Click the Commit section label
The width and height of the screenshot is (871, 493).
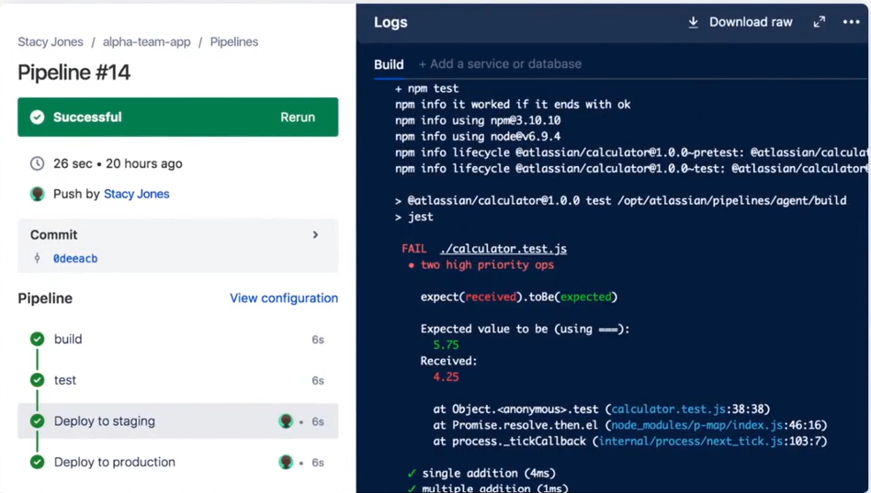pos(54,235)
